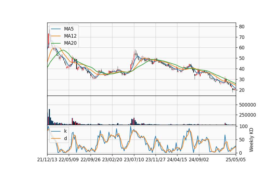
Task: Click the volume axis label 500000
Action: (248, 105)
